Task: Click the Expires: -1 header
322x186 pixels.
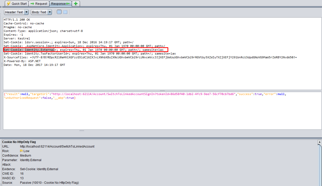Action: (13, 35)
